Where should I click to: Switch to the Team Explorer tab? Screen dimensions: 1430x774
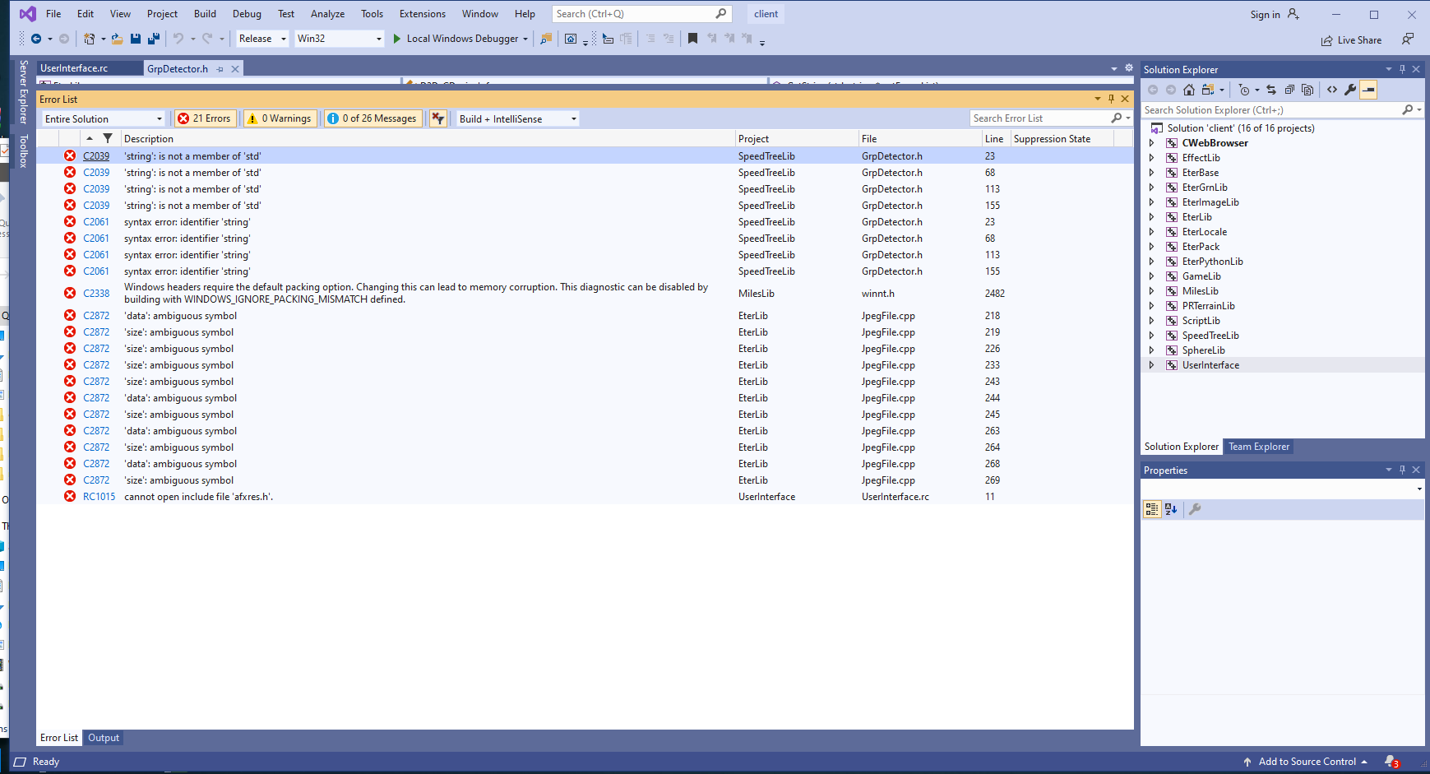(1259, 447)
